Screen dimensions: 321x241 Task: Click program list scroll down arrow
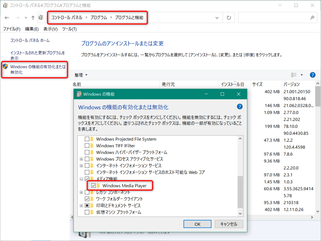[x=318, y=211]
